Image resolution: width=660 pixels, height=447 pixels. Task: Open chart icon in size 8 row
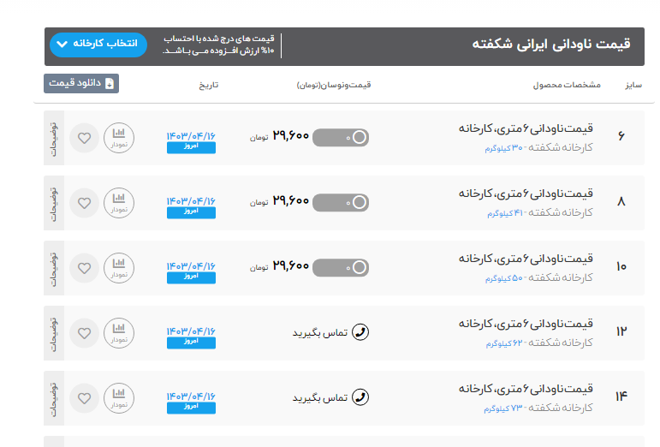(x=119, y=203)
